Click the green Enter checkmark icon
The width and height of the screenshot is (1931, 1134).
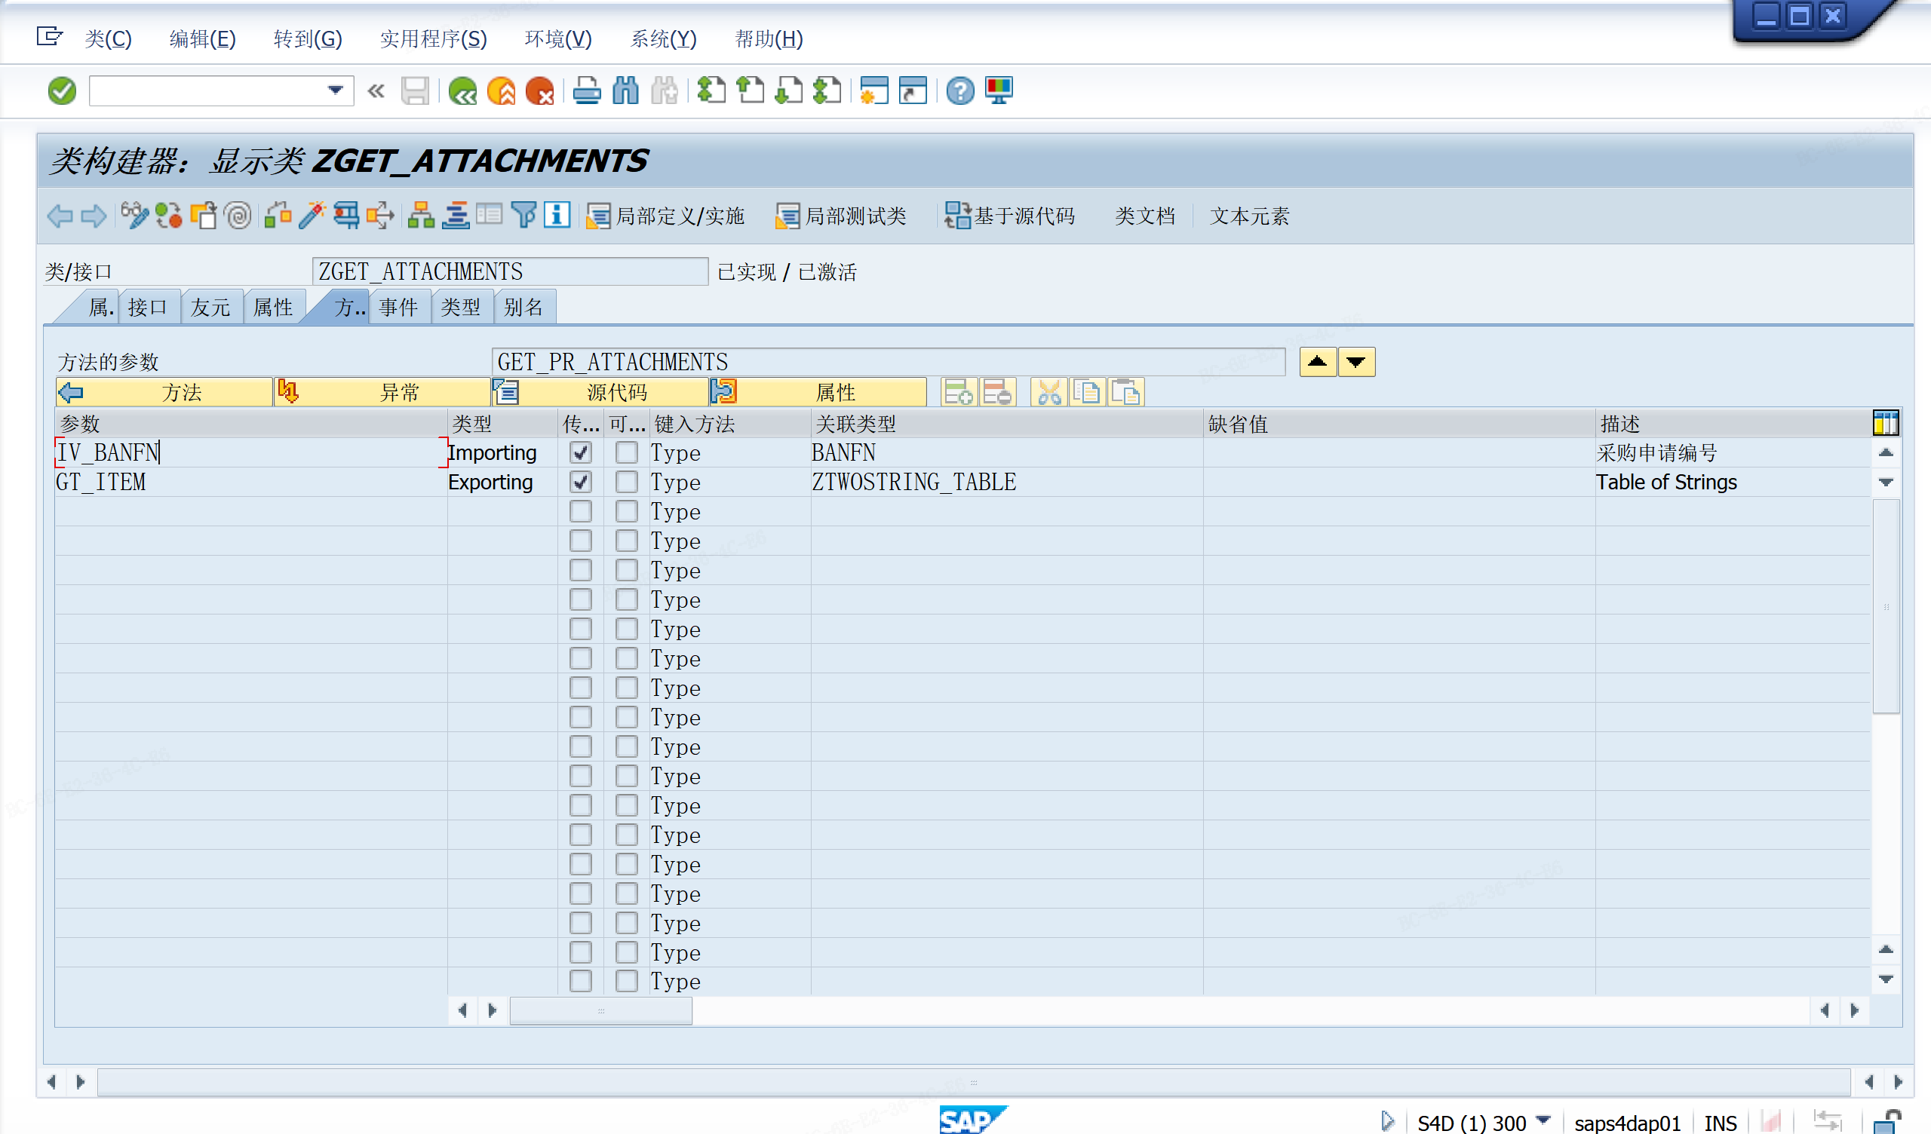(62, 91)
